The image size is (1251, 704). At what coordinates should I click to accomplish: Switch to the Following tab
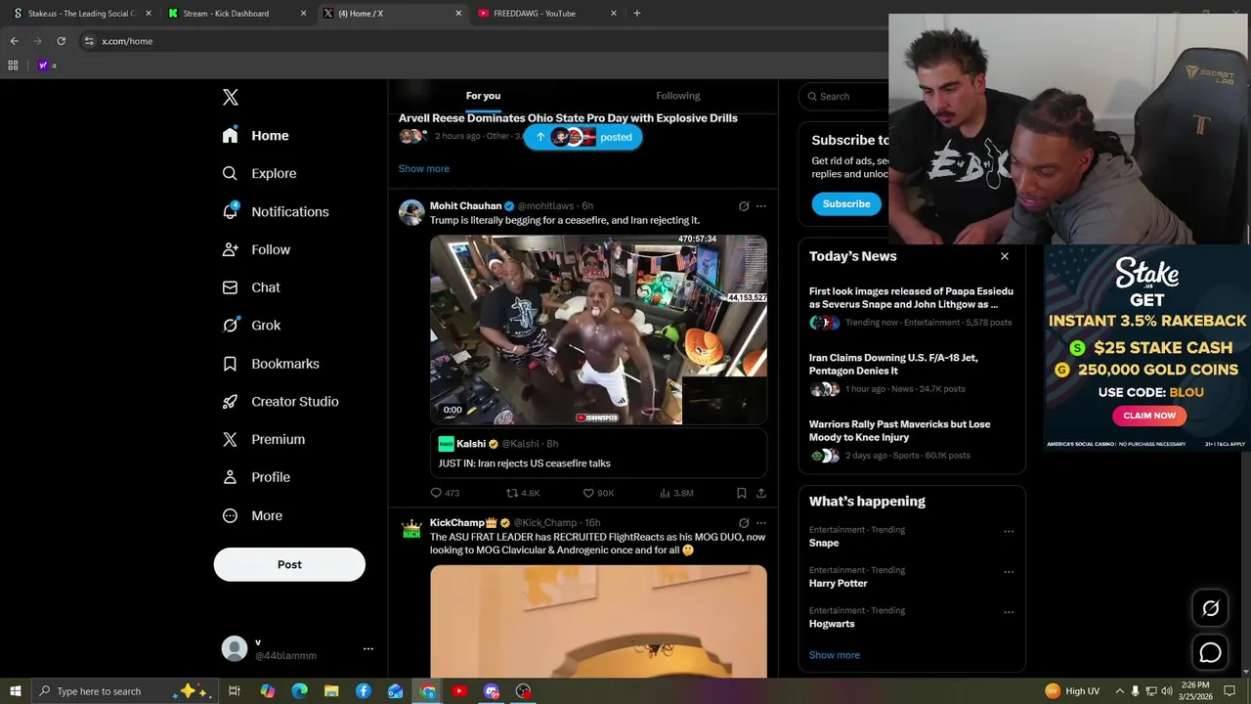[x=678, y=96]
